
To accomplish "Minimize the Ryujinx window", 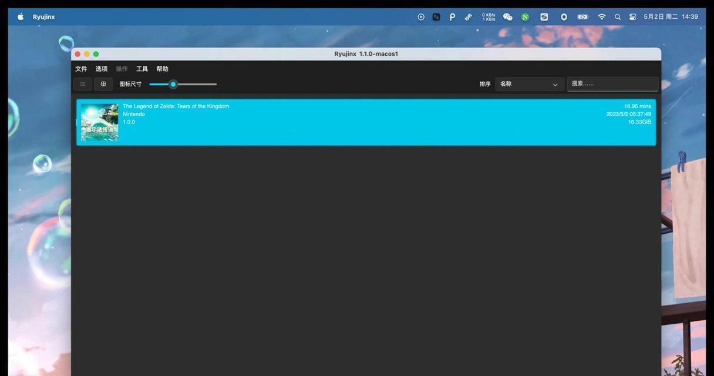I will coord(87,54).
